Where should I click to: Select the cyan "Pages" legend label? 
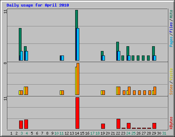(x=171, y=42)
